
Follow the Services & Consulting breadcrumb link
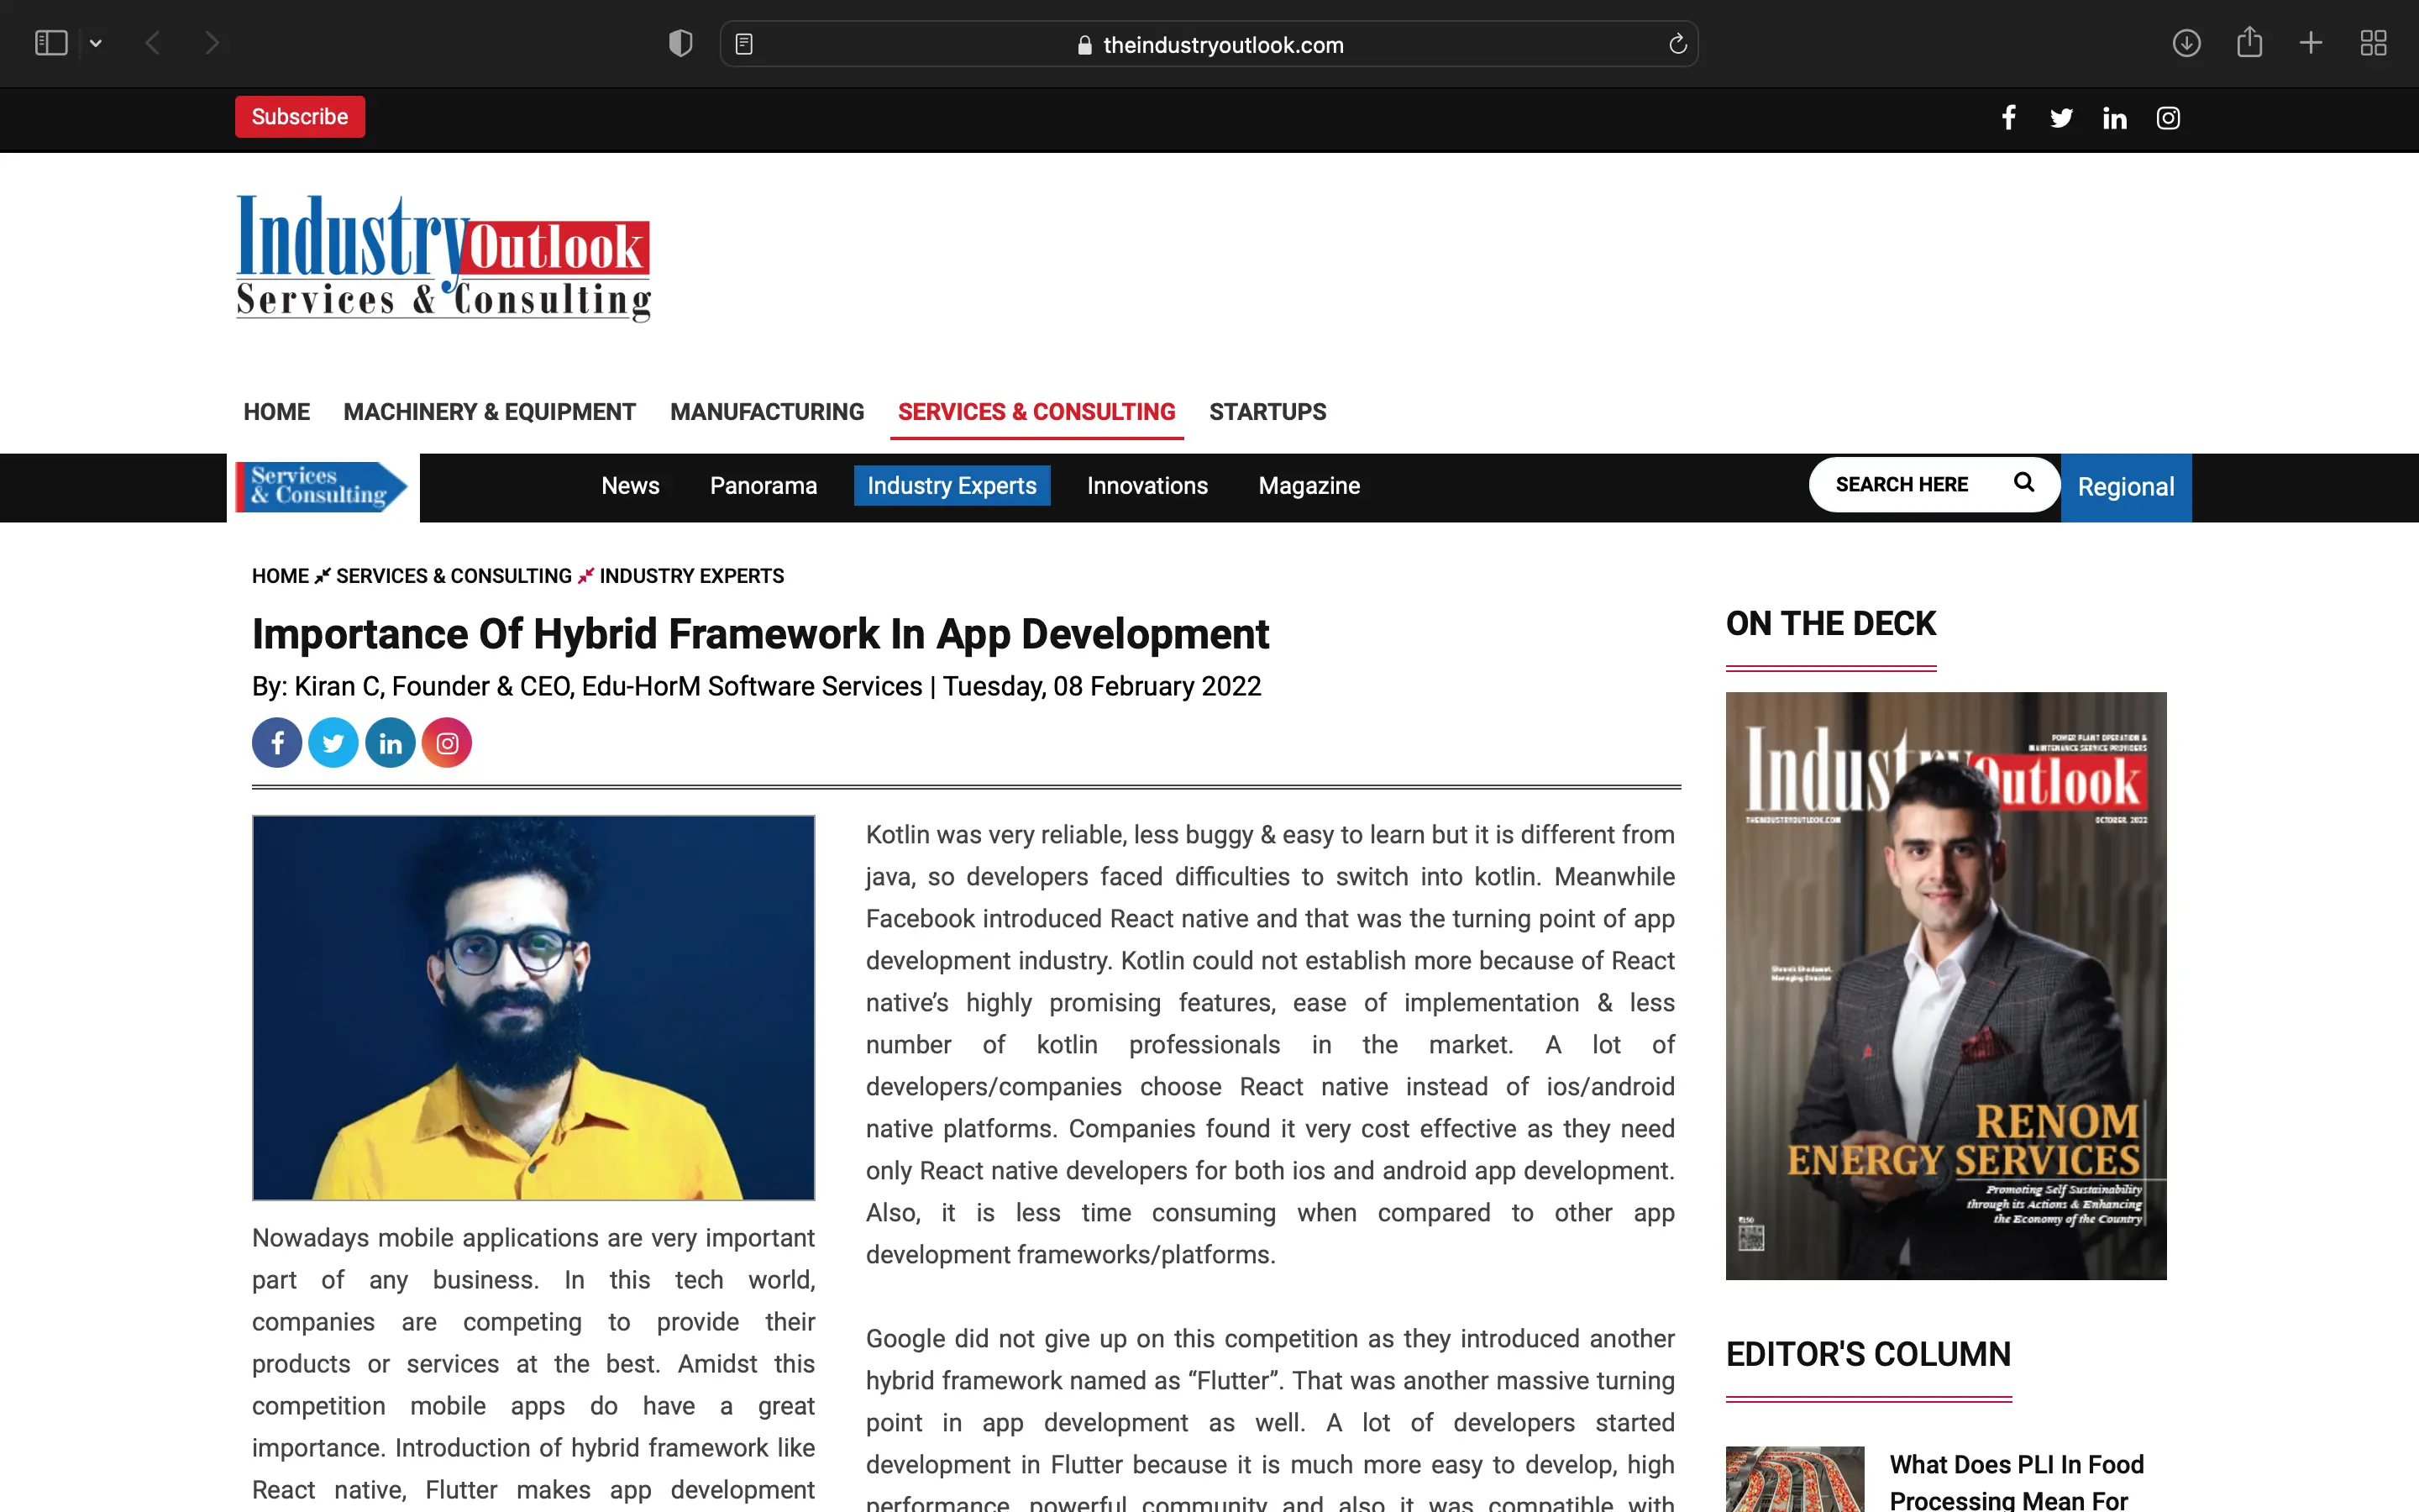pyautogui.click(x=454, y=576)
